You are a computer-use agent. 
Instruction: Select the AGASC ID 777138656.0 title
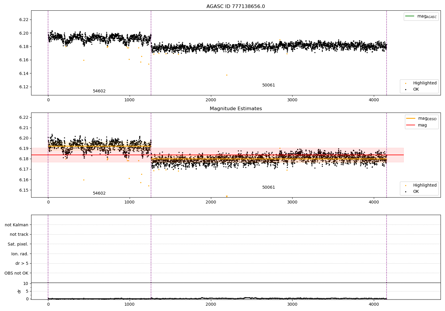pos(236,7)
